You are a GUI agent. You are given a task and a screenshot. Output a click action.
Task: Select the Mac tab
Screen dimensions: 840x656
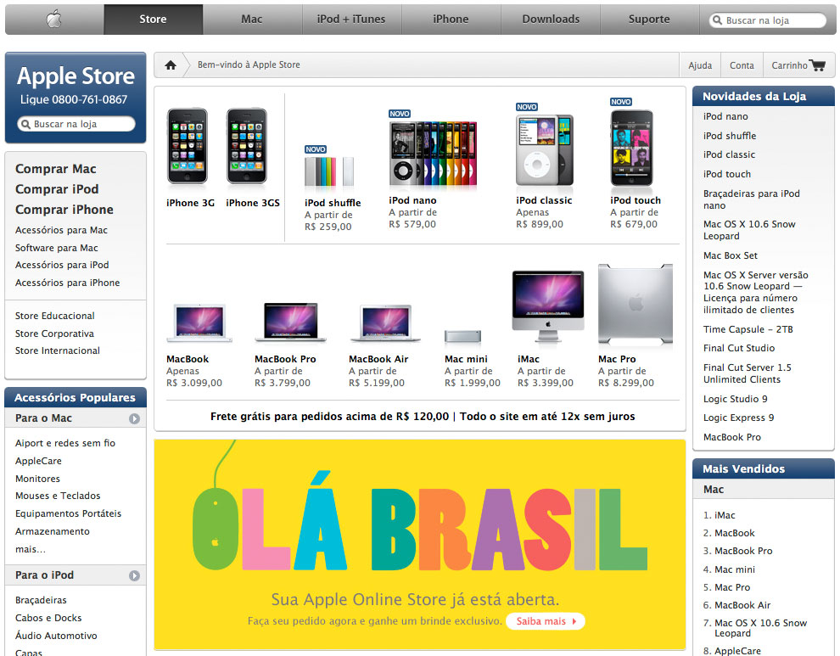pyautogui.click(x=252, y=20)
